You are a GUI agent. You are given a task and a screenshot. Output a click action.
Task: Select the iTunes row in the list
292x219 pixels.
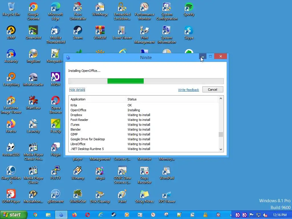coord(144,125)
